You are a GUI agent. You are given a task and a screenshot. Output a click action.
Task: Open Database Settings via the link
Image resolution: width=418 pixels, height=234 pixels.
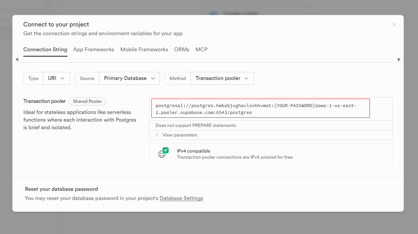point(181,198)
